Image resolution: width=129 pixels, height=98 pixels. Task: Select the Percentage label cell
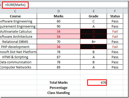point(59,88)
